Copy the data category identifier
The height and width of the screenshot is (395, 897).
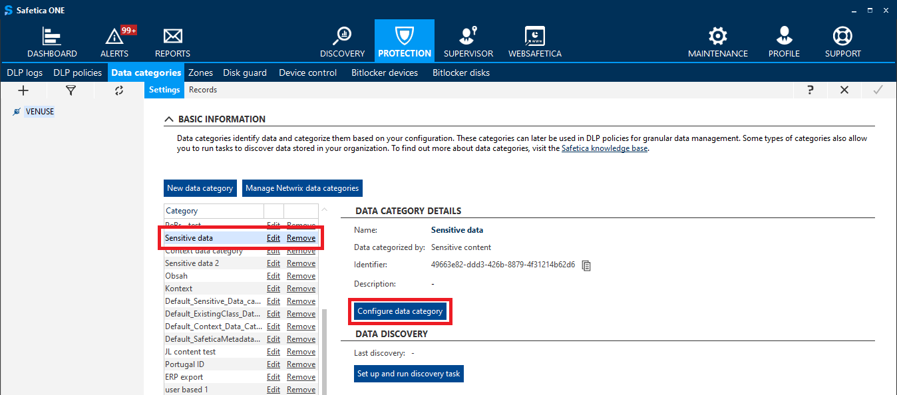tap(586, 265)
